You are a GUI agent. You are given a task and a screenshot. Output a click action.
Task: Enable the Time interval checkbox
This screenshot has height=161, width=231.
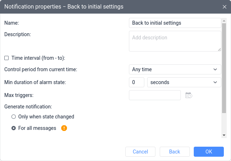coord(6,58)
